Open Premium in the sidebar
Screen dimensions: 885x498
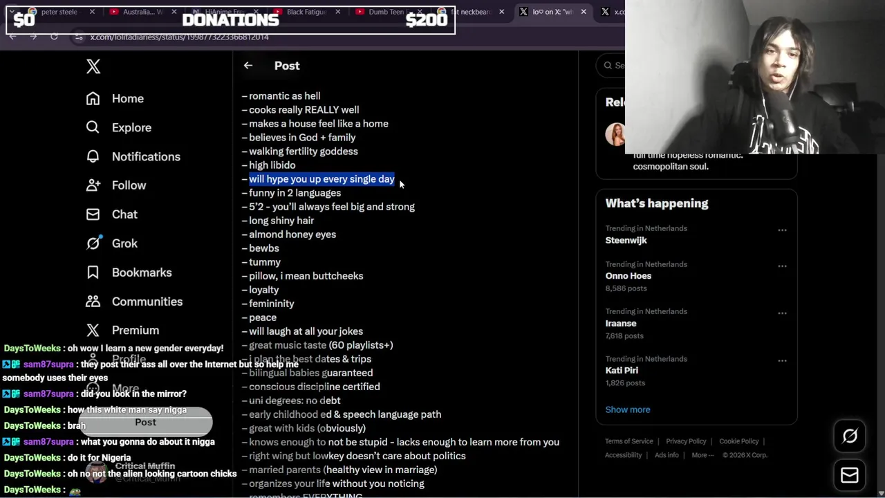(122, 331)
